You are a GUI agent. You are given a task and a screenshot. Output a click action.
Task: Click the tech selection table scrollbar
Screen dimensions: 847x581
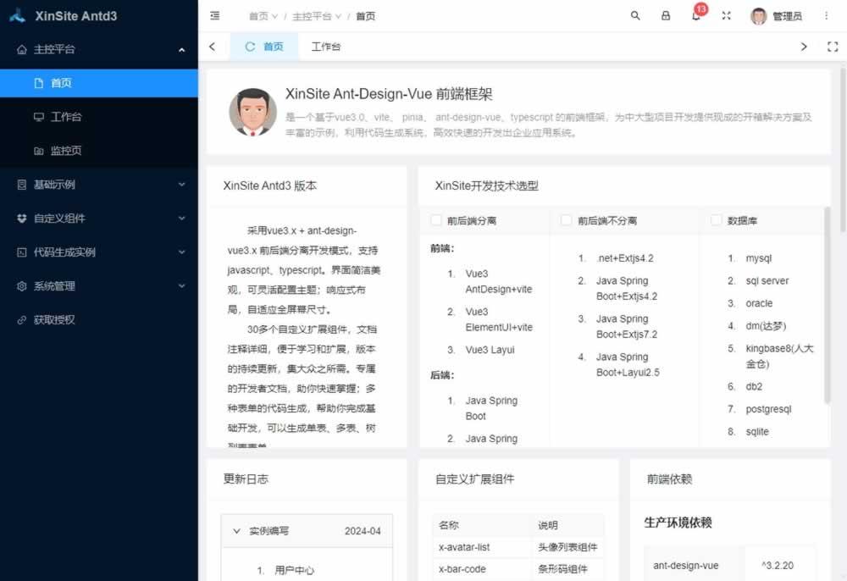(x=827, y=305)
